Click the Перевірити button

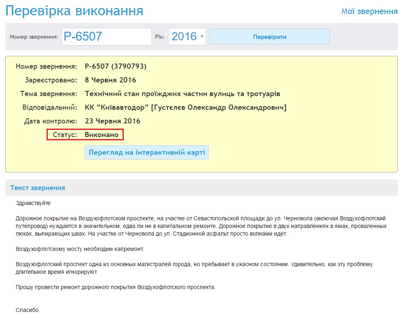pyautogui.click(x=269, y=37)
